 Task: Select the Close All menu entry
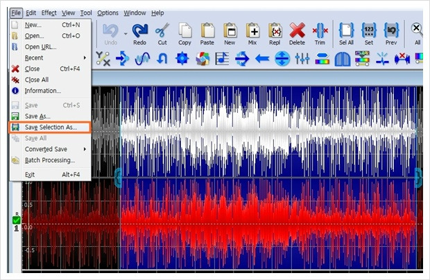click(50, 80)
